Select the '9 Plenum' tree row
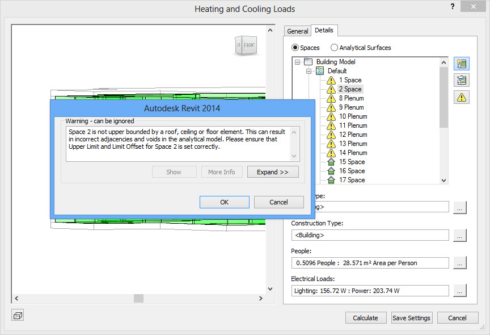This screenshot has width=490, height=335. pyautogui.click(x=352, y=108)
